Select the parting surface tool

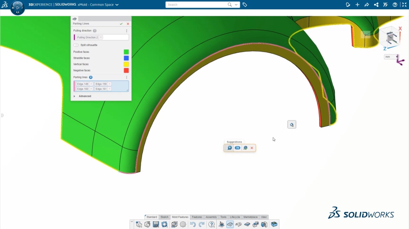[247, 224]
